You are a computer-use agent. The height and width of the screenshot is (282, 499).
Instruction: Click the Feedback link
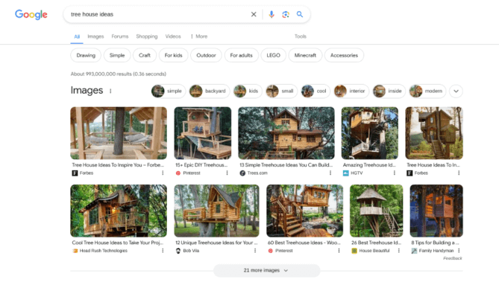coord(453,258)
